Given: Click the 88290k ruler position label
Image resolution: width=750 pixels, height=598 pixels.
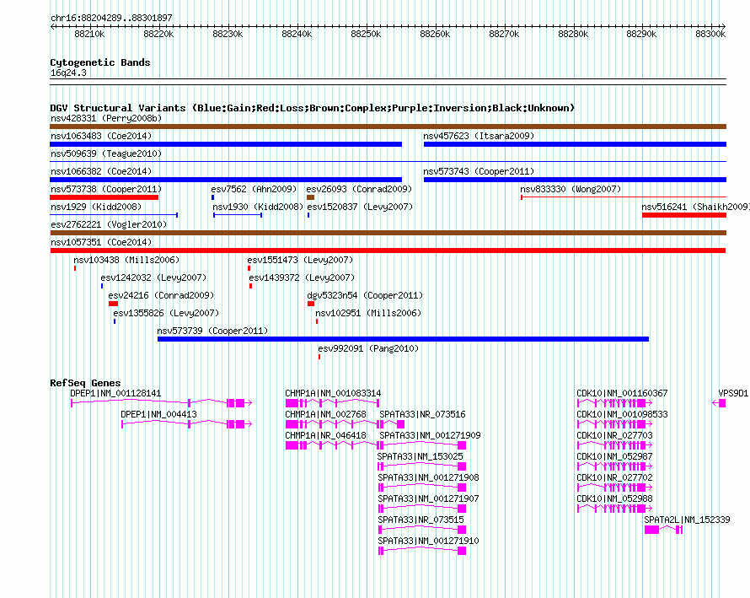Looking at the screenshot, I should click(x=641, y=34).
